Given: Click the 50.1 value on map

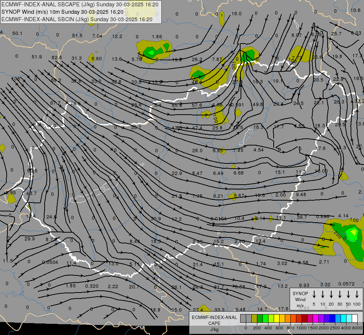Looking at the screenshot, I should tap(17, 33).
